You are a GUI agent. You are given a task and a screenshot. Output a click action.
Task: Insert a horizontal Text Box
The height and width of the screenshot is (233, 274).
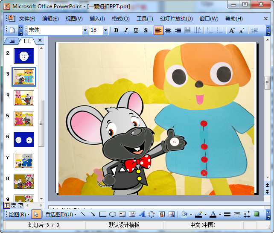click(122, 214)
